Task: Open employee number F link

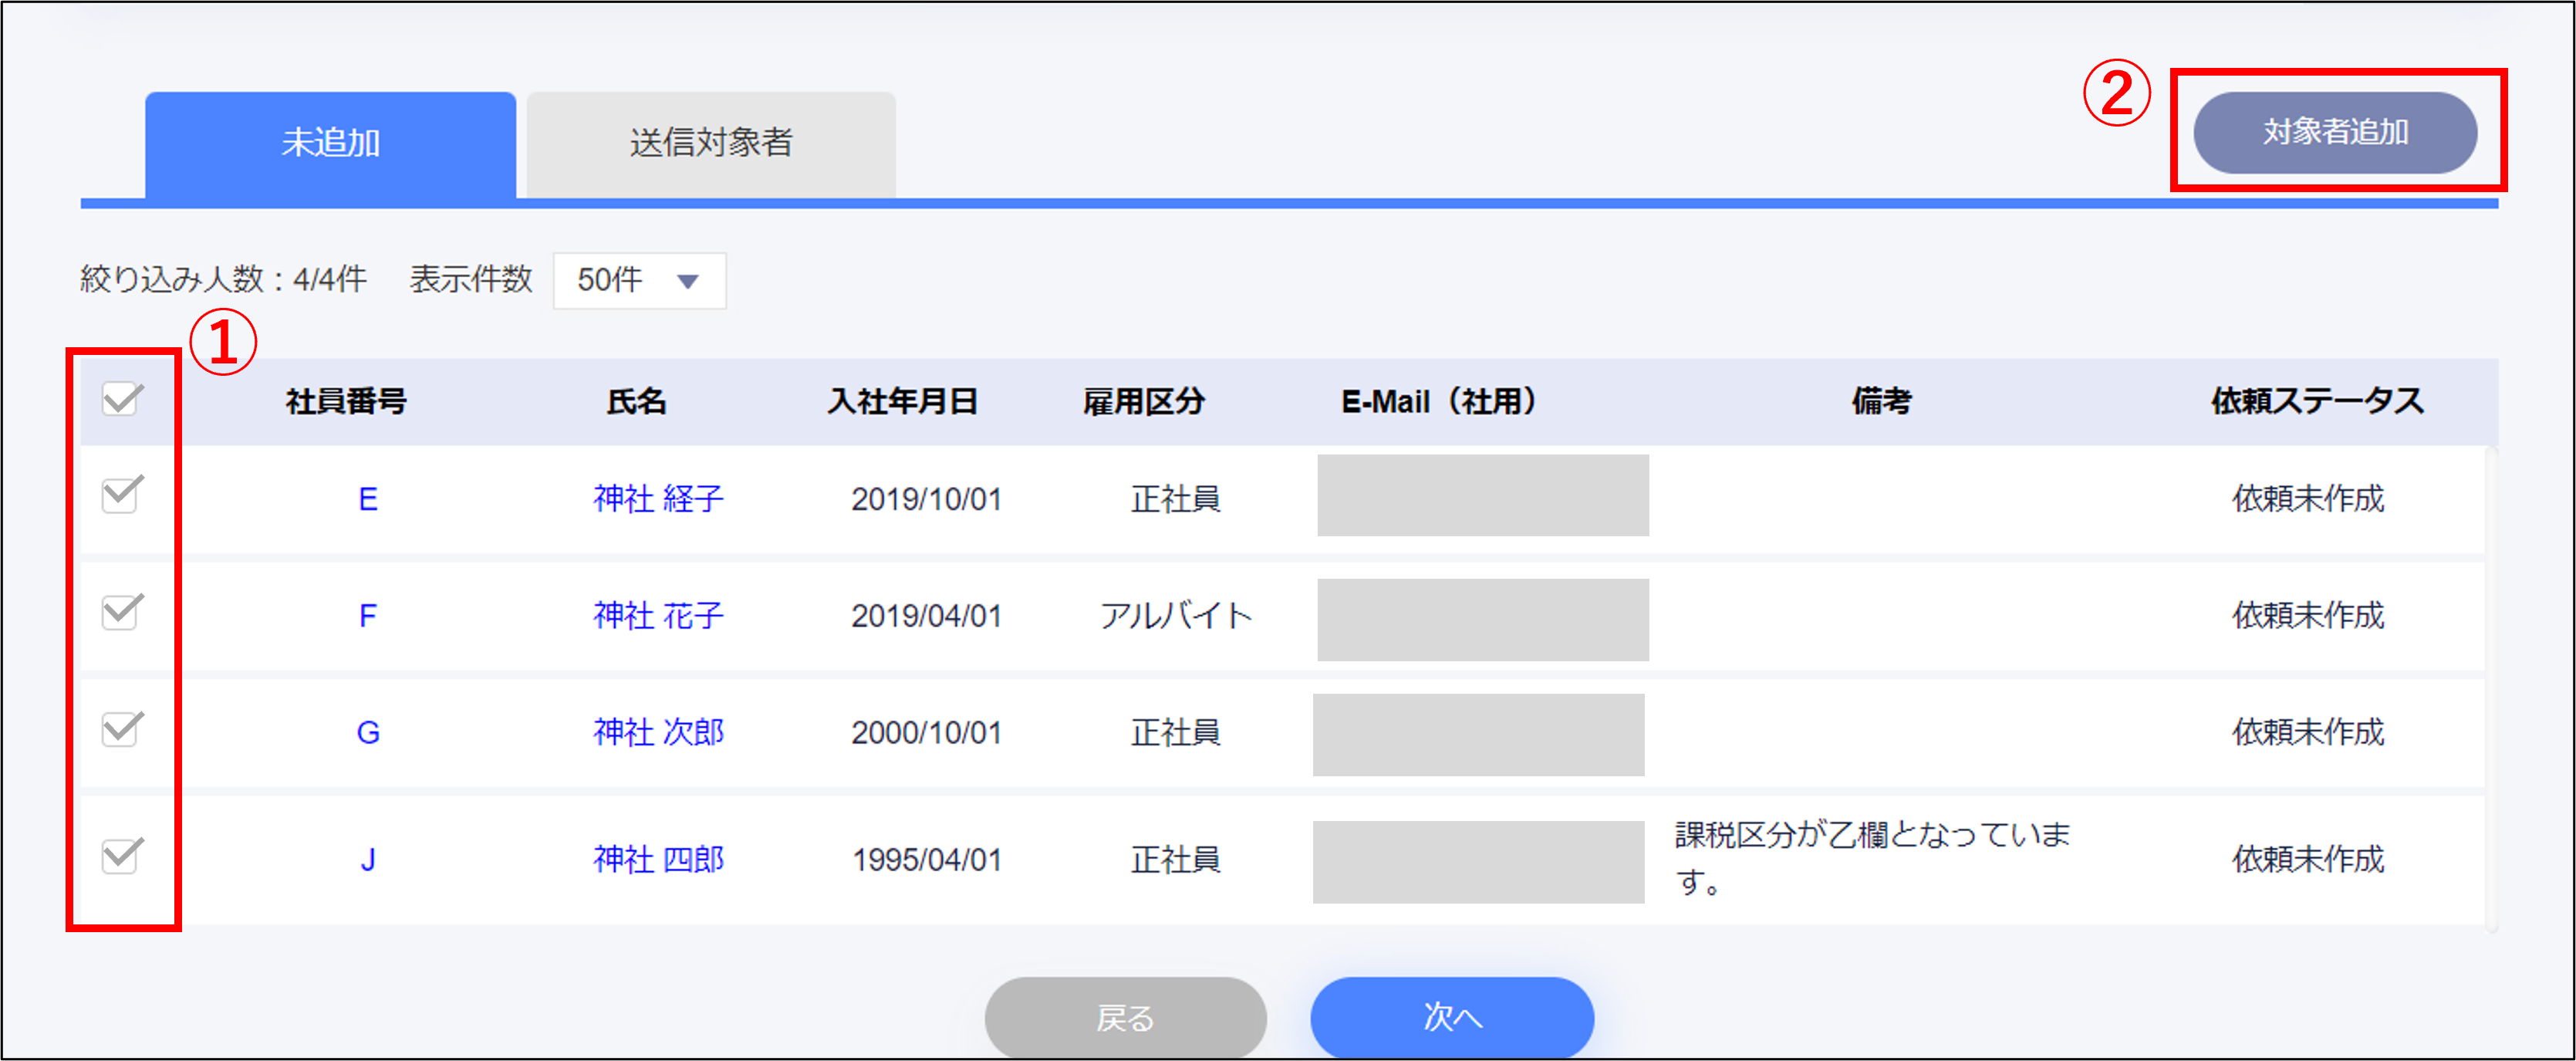Action: [x=368, y=615]
